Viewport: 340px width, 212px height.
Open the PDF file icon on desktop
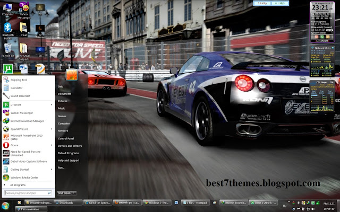click(40, 68)
